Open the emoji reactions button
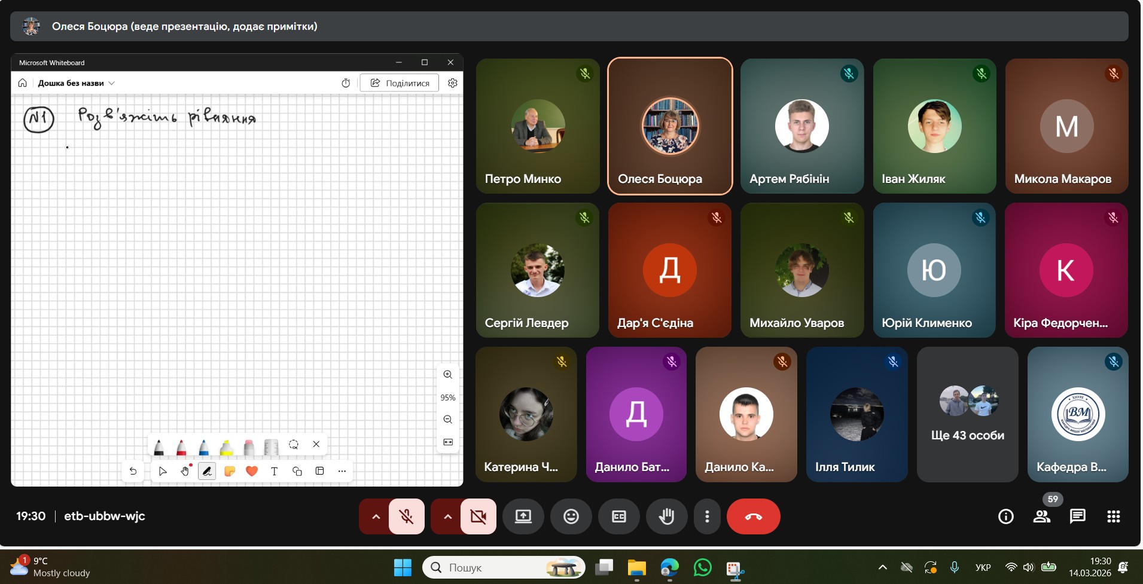 571,516
